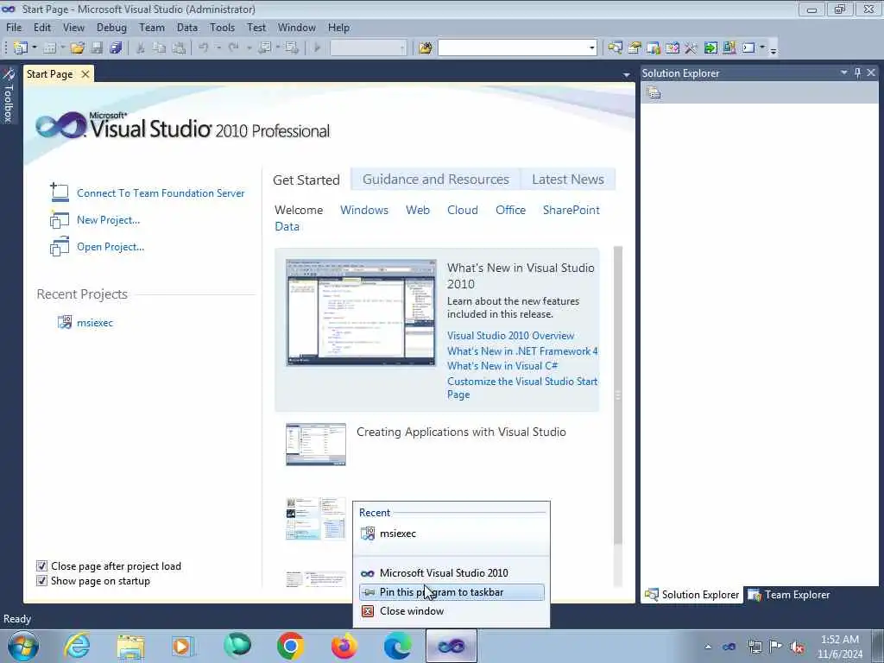The height and width of the screenshot is (663, 884).
Task: Click the Save All toolbar icon
Action: (x=117, y=48)
